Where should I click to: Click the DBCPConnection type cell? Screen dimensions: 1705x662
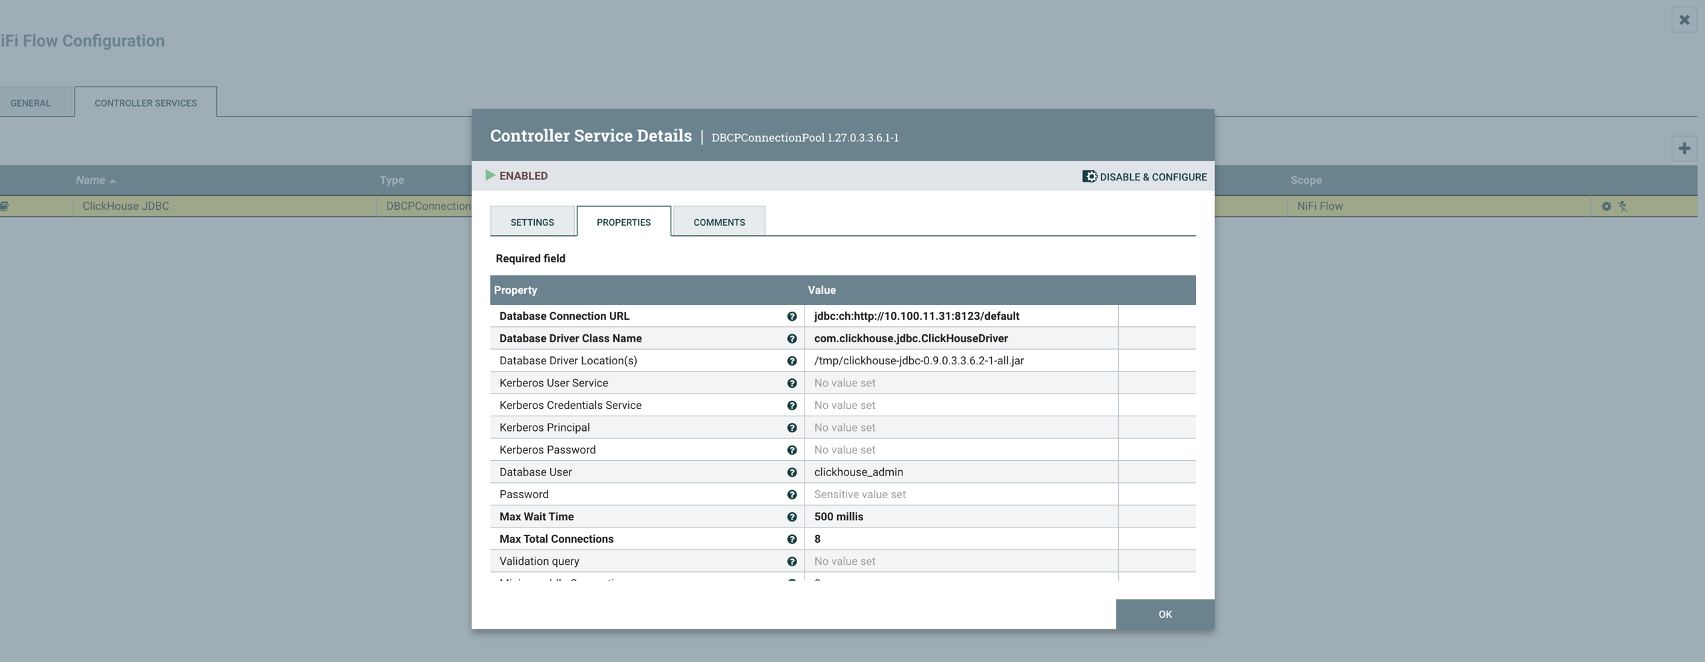(x=428, y=206)
